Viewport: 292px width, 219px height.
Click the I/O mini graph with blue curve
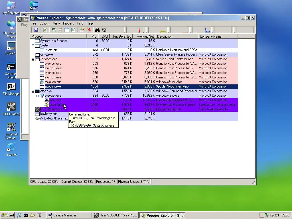coord(201,30)
